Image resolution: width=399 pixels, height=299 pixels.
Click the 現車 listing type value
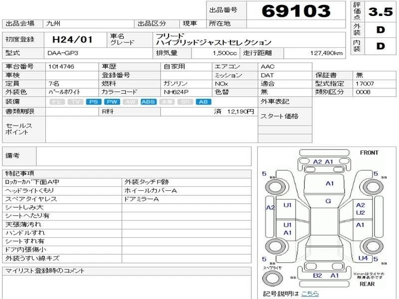click(x=190, y=23)
